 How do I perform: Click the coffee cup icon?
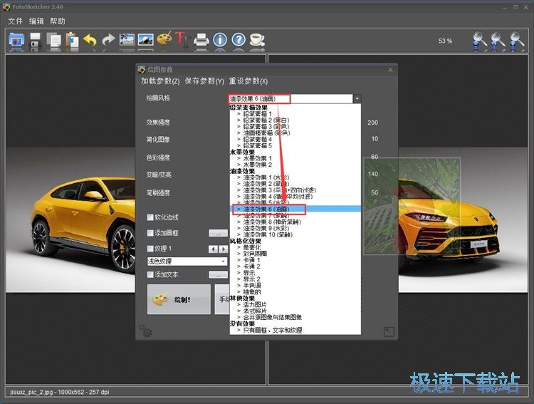(256, 40)
